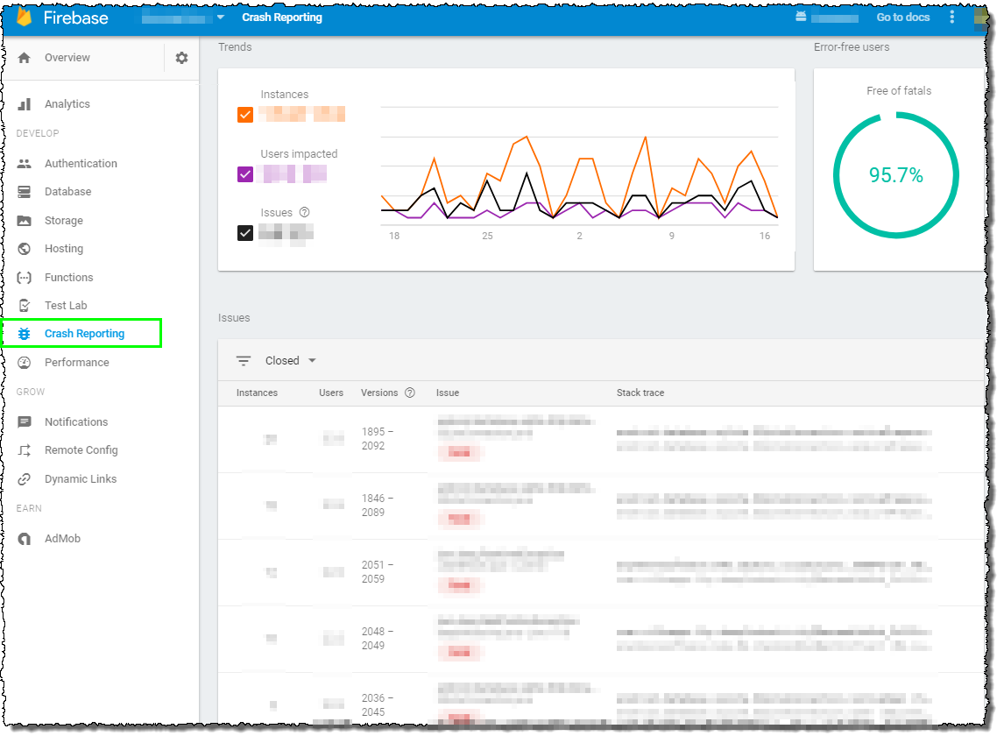Open the issue row with versions 2051 – 2059

coord(601,573)
